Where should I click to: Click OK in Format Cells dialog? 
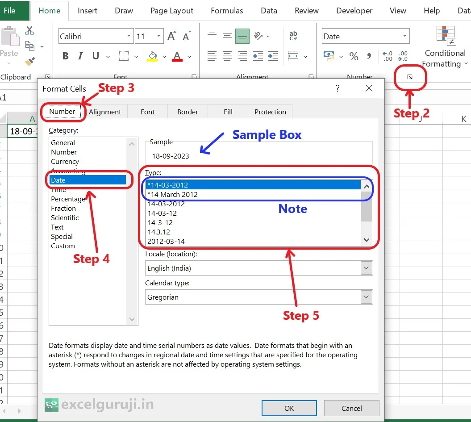pyautogui.click(x=289, y=408)
